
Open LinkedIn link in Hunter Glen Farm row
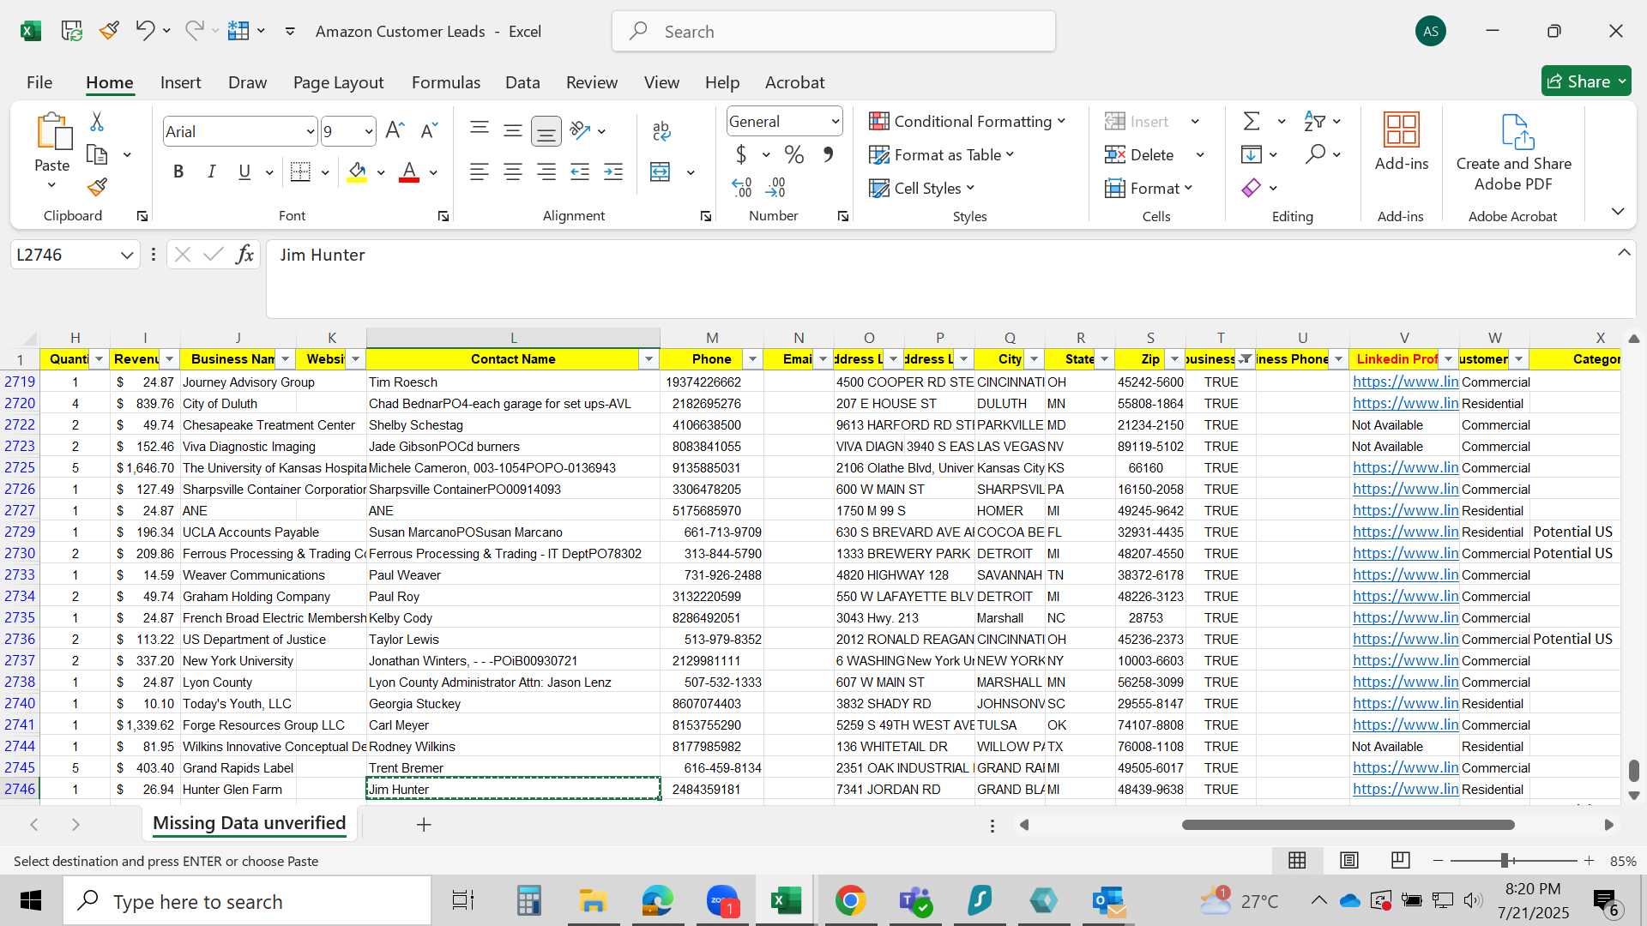1405,789
